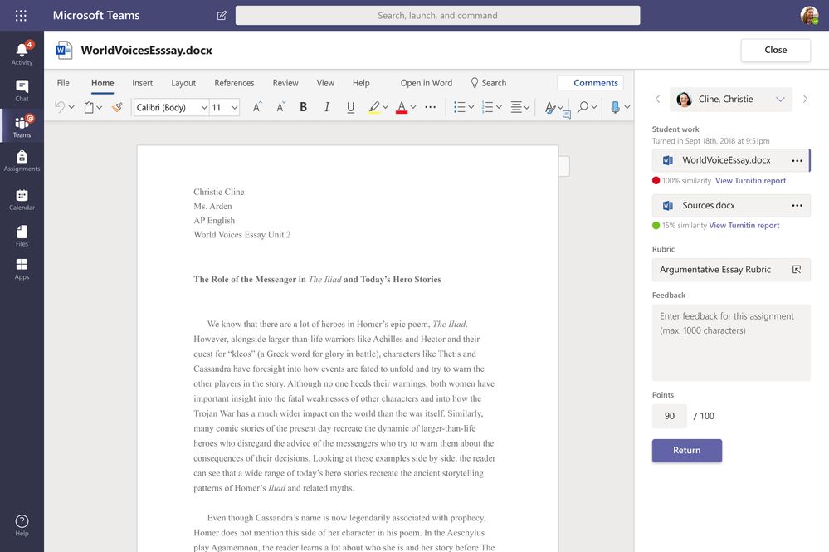Image resolution: width=829 pixels, height=552 pixels.
Task: Open the Help tab
Action: tap(361, 83)
